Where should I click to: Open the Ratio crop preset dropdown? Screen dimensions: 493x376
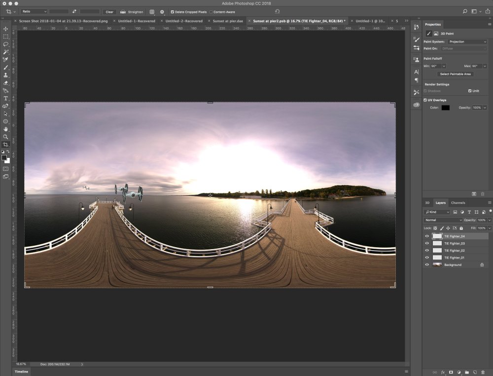point(34,12)
